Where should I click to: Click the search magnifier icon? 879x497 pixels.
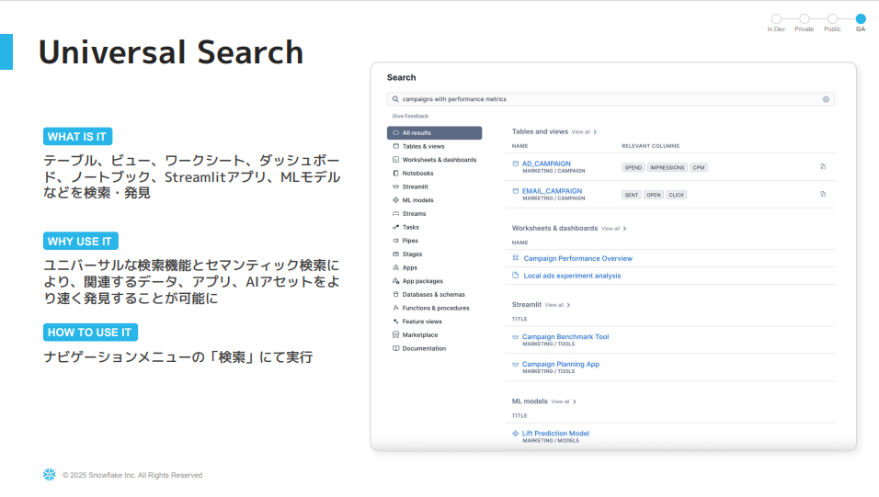click(395, 99)
